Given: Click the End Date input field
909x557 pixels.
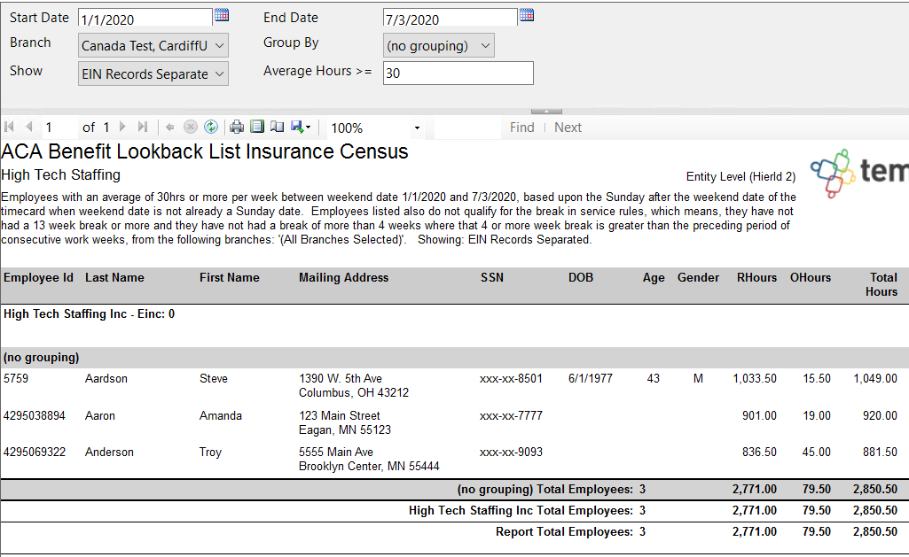Looking at the screenshot, I should click(x=450, y=18).
